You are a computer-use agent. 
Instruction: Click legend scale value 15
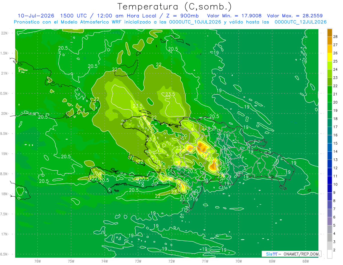(x=335, y=143)
